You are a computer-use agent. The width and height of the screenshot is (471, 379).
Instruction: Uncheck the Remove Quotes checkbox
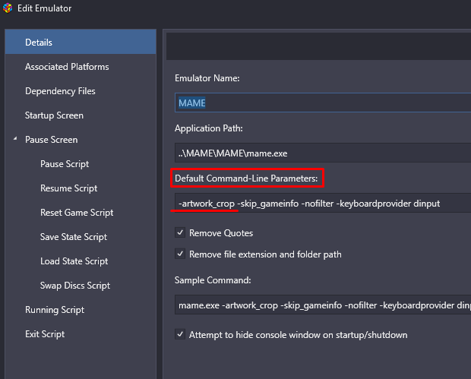pyautogui.click(x=180, y=232)
